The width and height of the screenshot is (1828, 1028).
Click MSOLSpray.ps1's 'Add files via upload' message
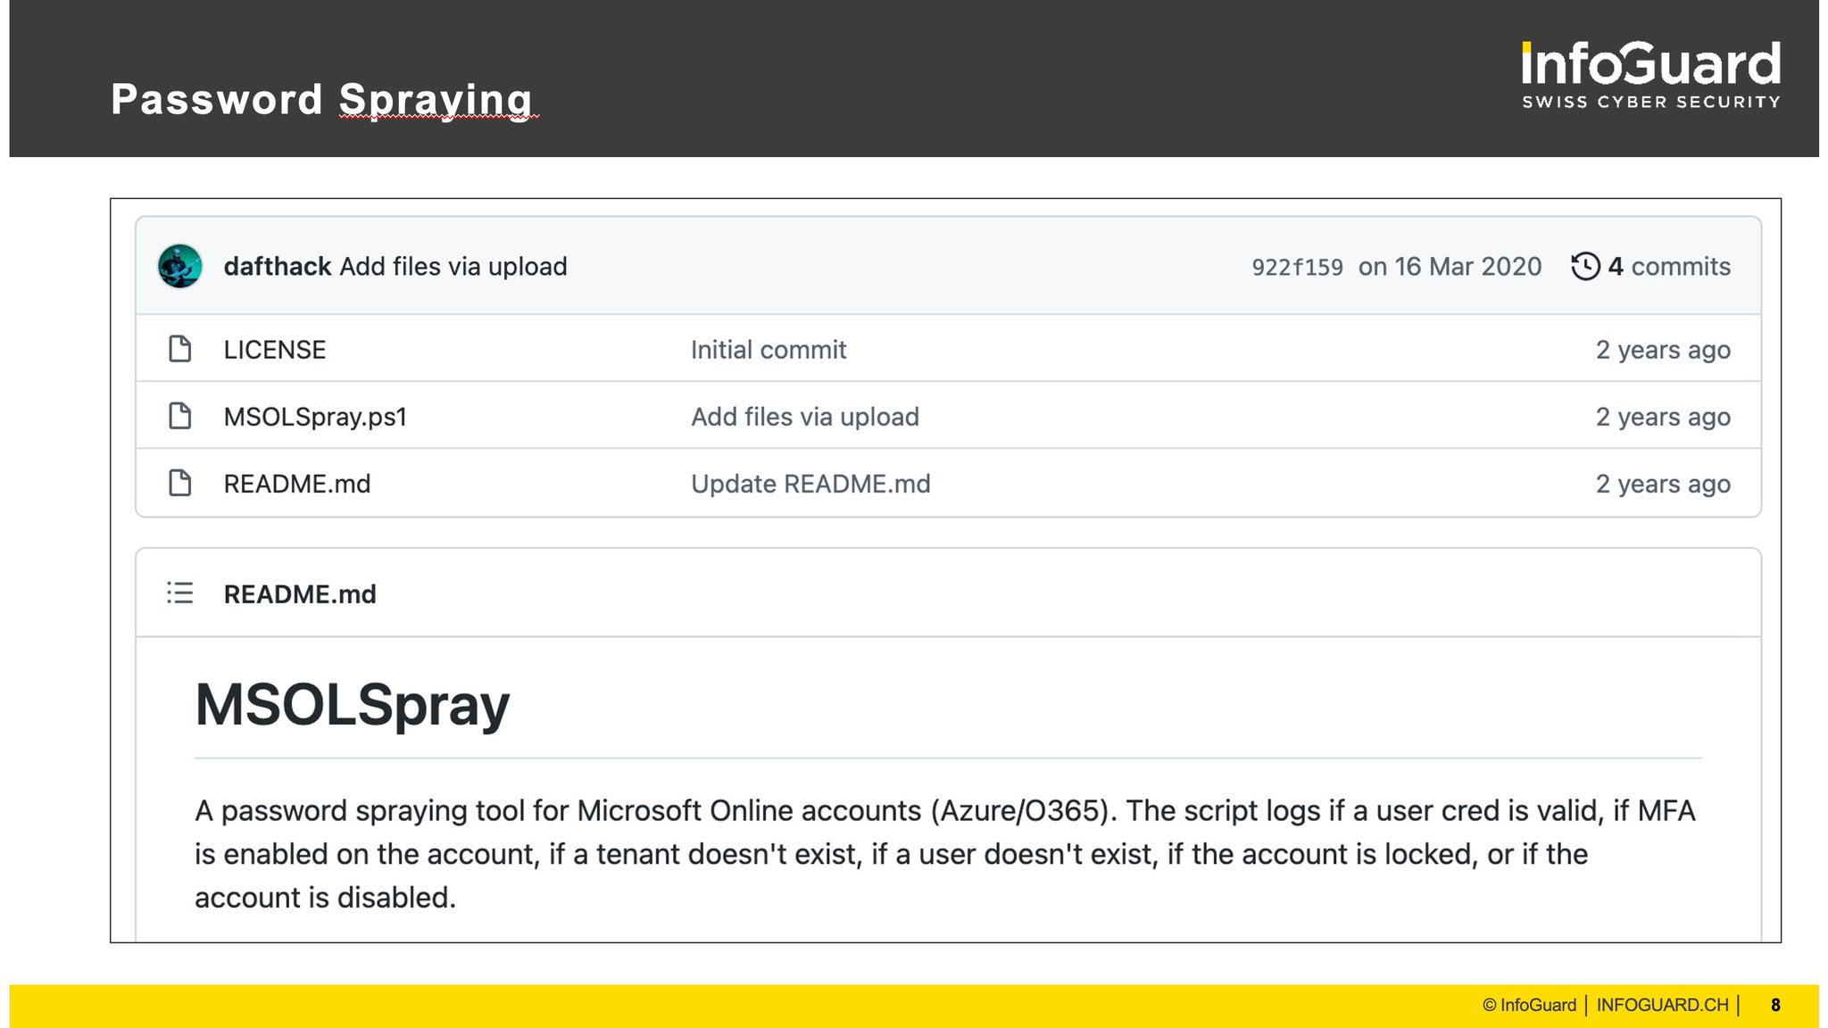tap(804, 417)
